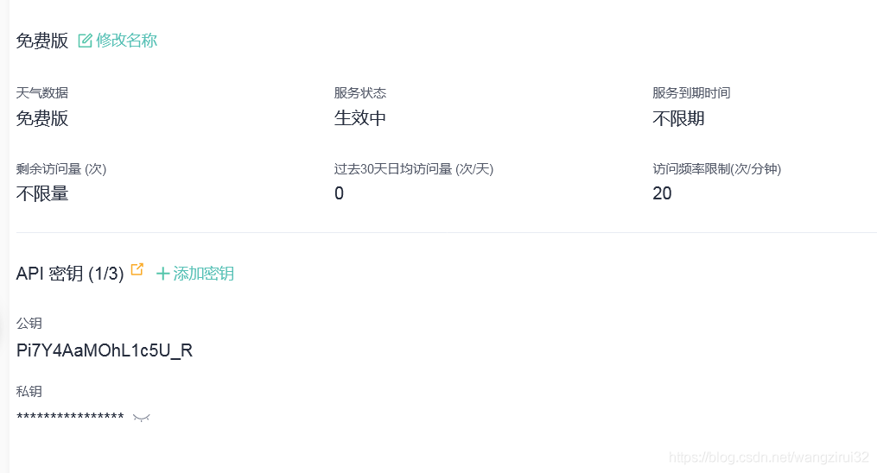
Task: Select the public key Pi7Y4AaMOhL1c5U_R text
Action: pos(105,350)
